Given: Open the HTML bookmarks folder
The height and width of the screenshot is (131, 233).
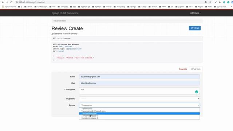Looking at the screenshot, I should click(x=28, y=7).
